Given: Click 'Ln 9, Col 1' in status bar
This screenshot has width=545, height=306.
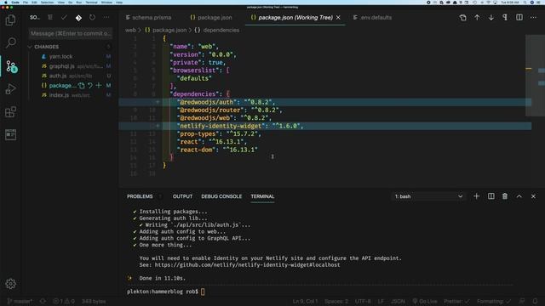Looking at the screenshot, I should [305, 301].
